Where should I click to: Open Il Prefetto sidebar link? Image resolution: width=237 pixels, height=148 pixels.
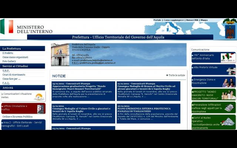pos(8,53)
